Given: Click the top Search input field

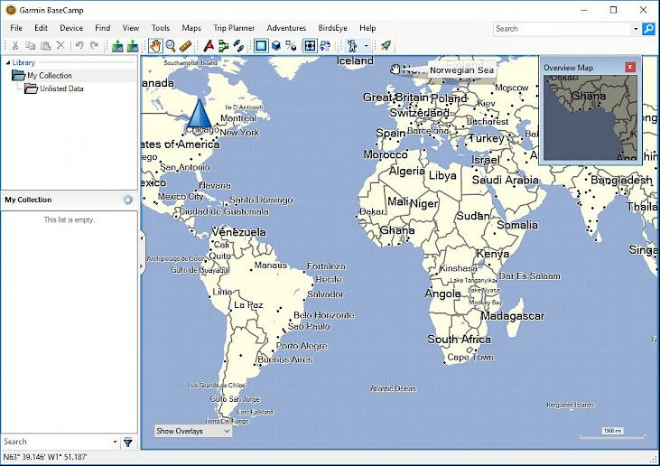Looking at the screenshot, I should pos(562,29).
